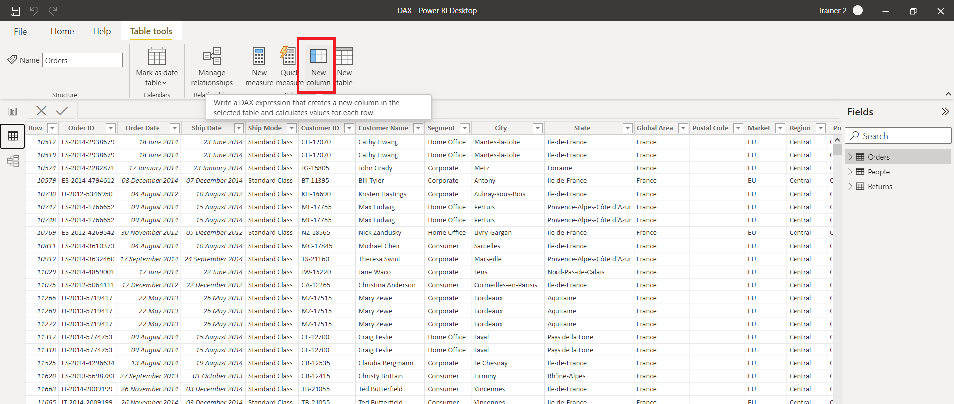Open the Ship Date column filter dropdown
The width and height of the screenshot is (954, 404).
click(x=239, y=128)
